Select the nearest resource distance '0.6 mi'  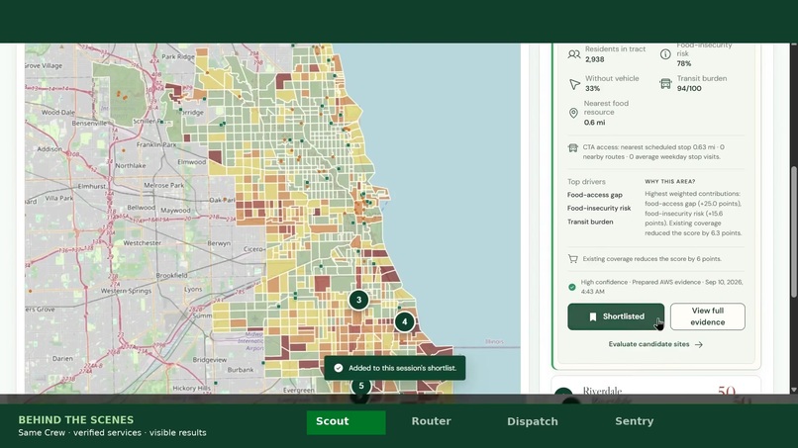tap(594, 123)
